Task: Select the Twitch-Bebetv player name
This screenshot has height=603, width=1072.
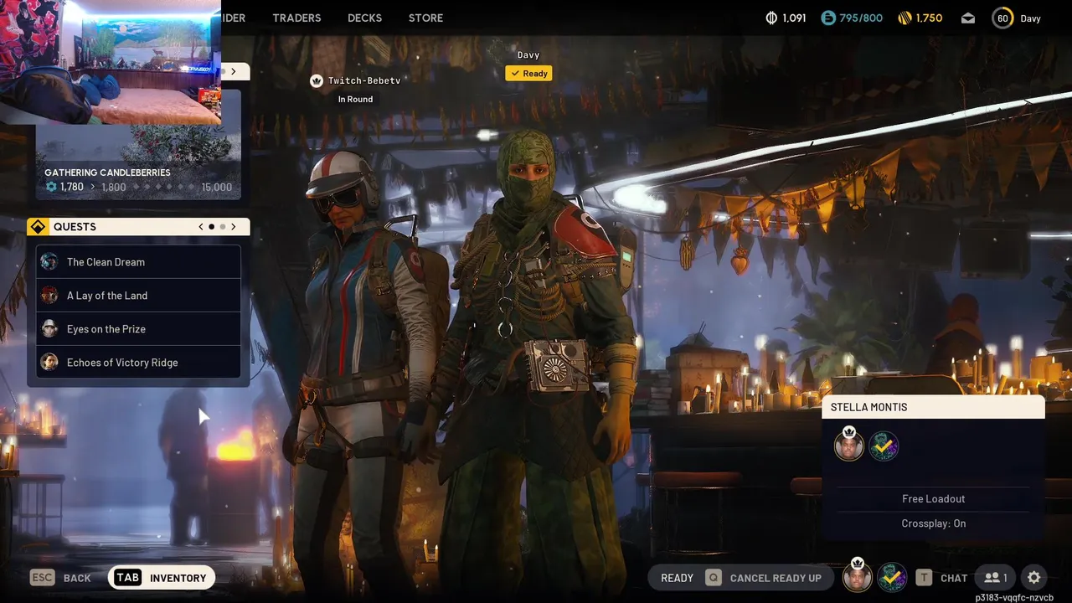Action: tap(364, 80)
